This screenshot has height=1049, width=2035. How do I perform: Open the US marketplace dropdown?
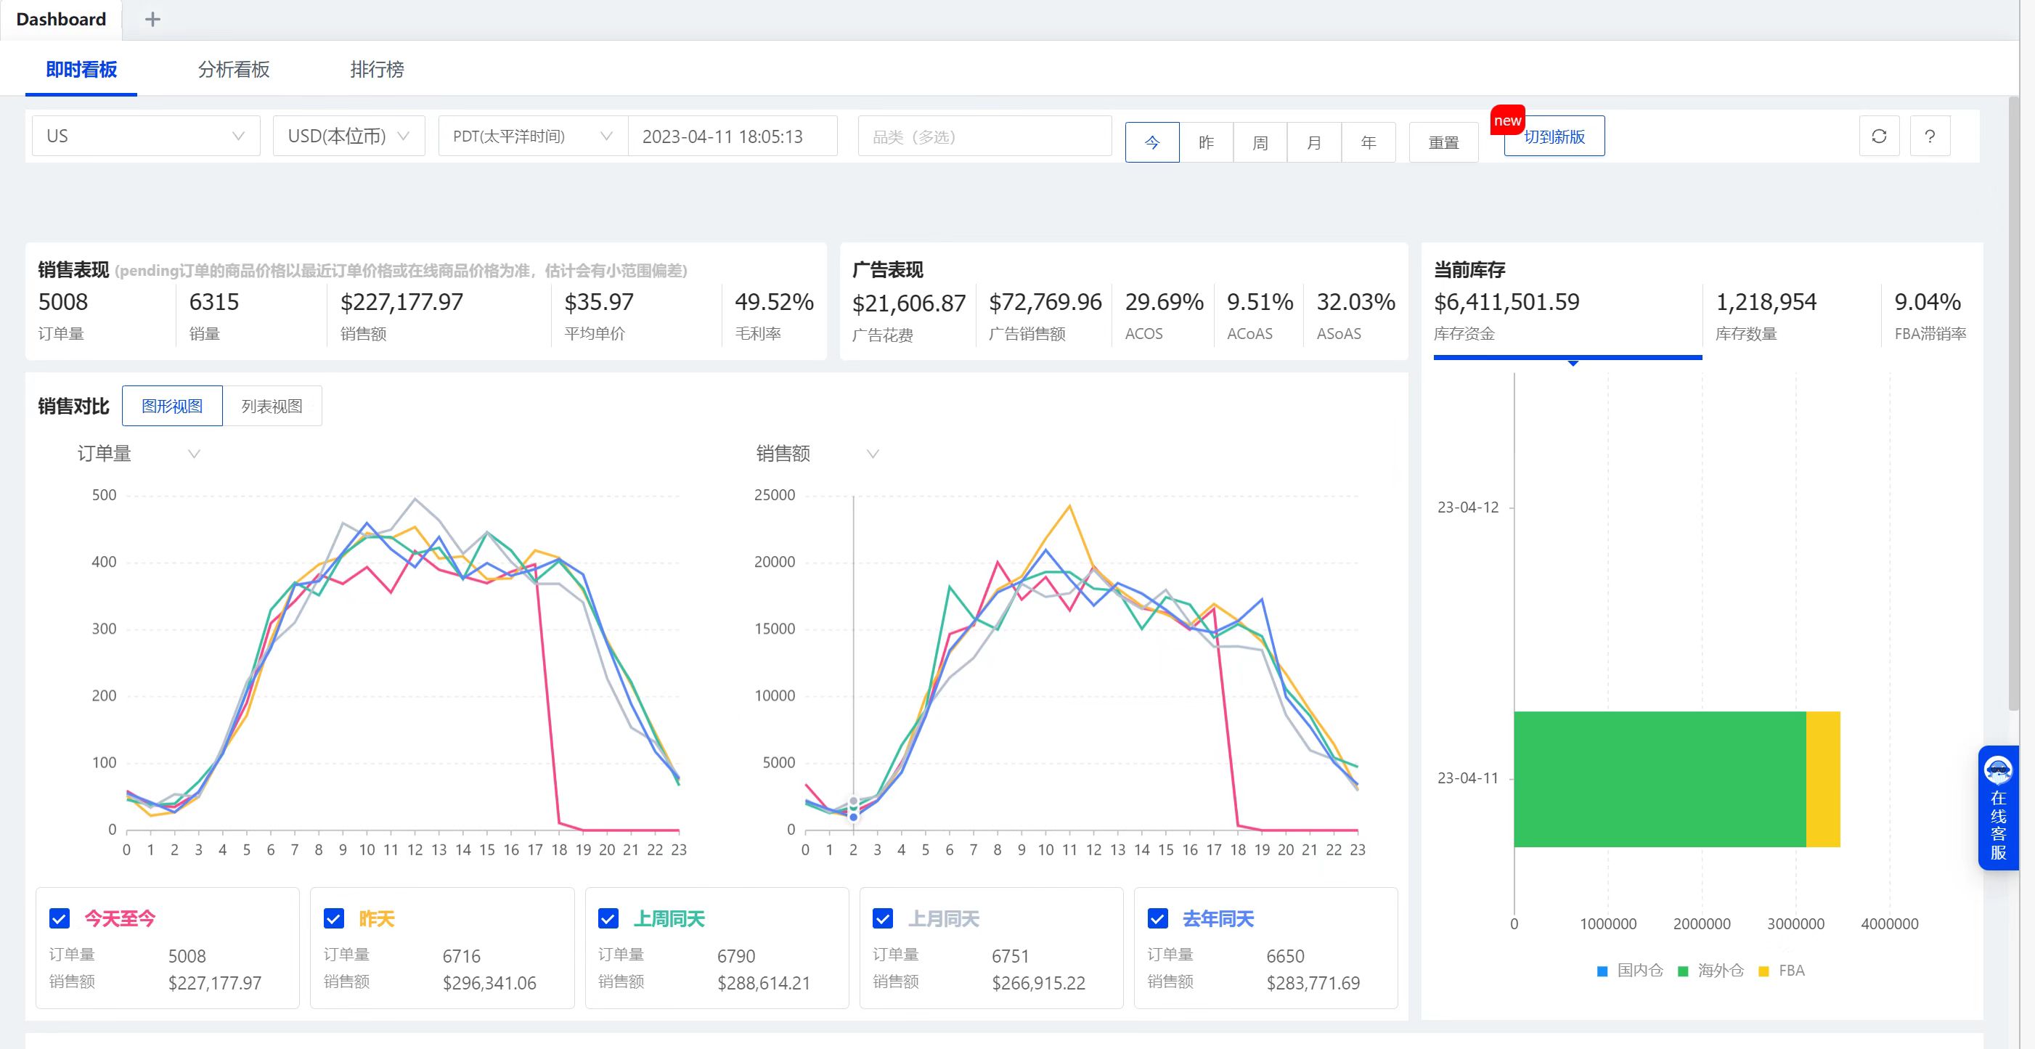coord(145,136)
